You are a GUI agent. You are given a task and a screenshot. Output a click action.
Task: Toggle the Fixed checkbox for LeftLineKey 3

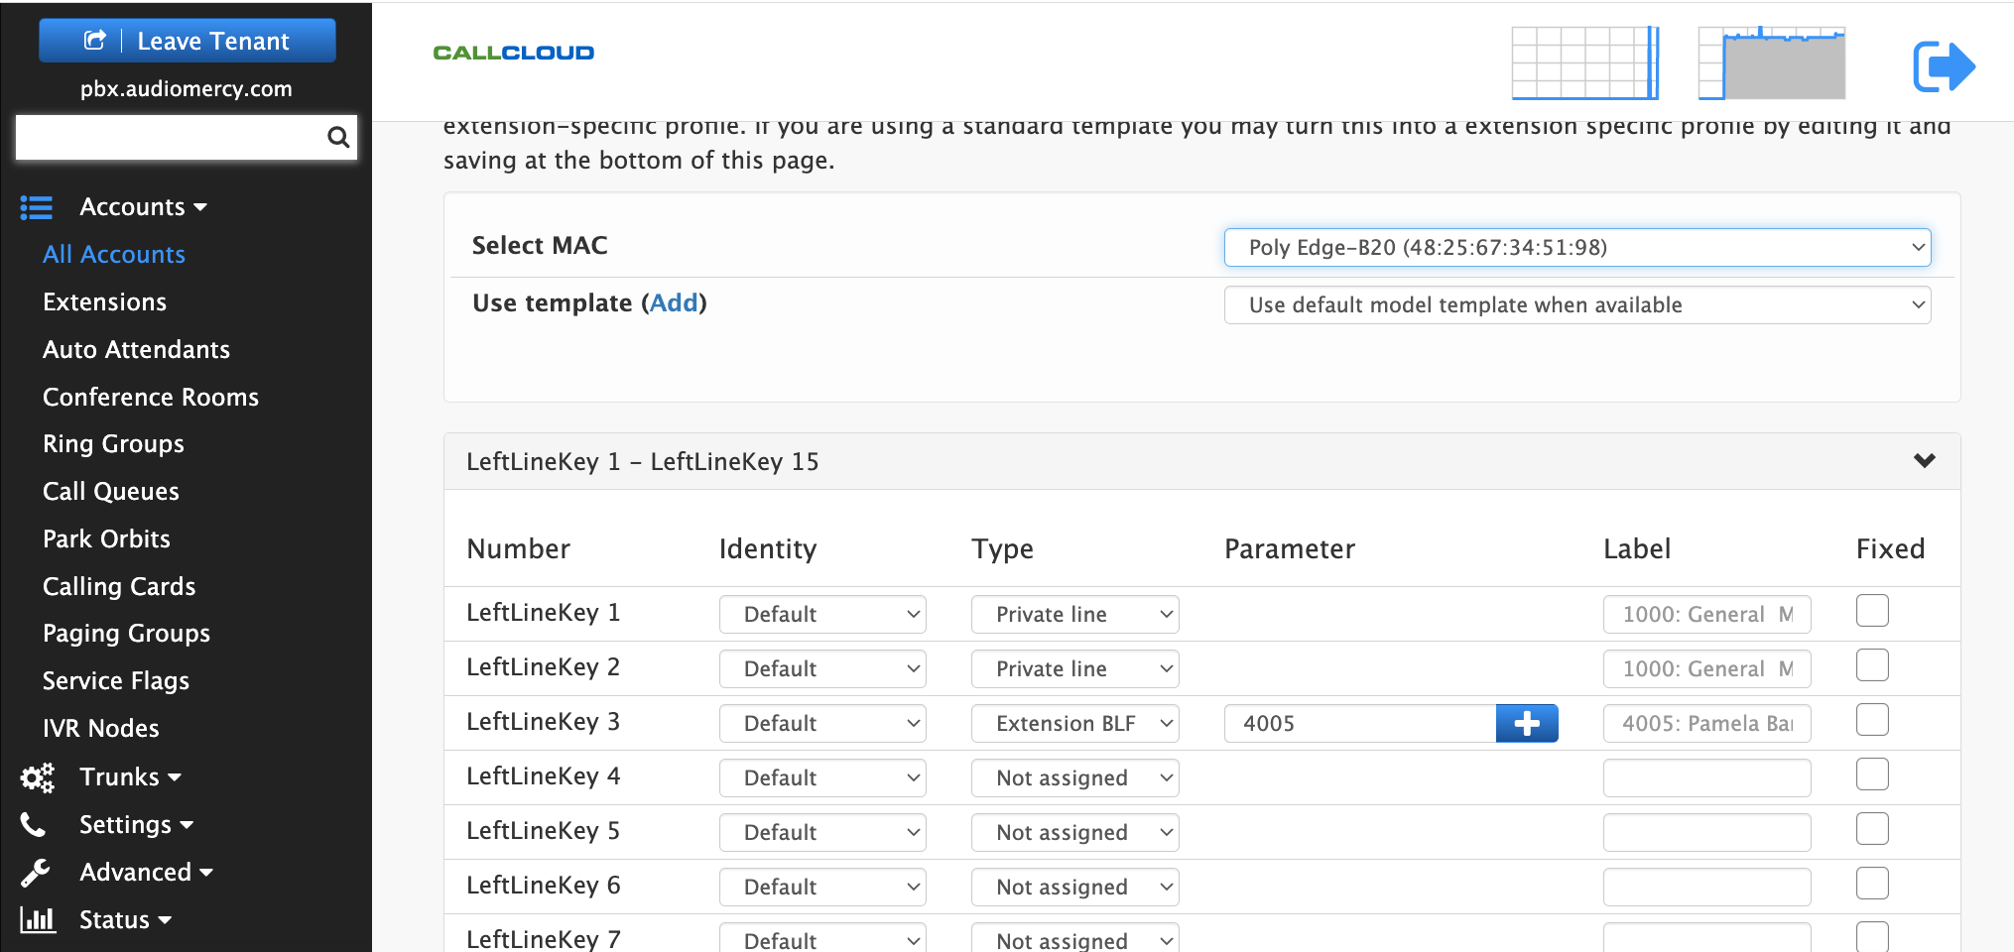[x=1872, y=720]
